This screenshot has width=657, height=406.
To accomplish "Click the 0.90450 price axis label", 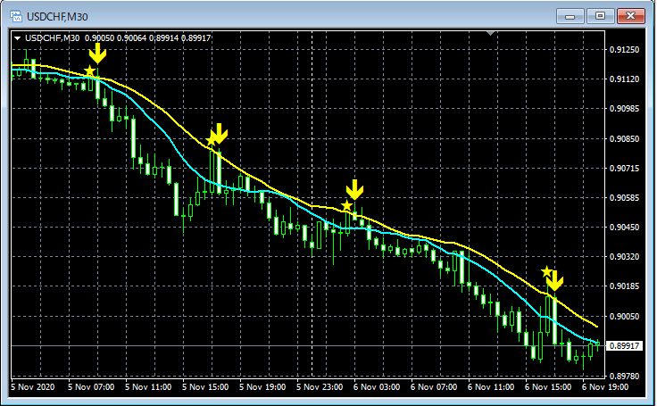I will 624,227.
